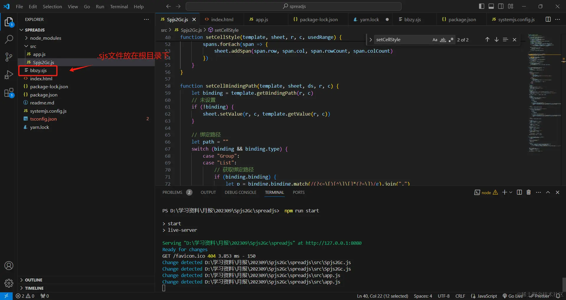This screenshot has width=566, height=300.
Task: Open the Source Control view
Action: point(9,57)
